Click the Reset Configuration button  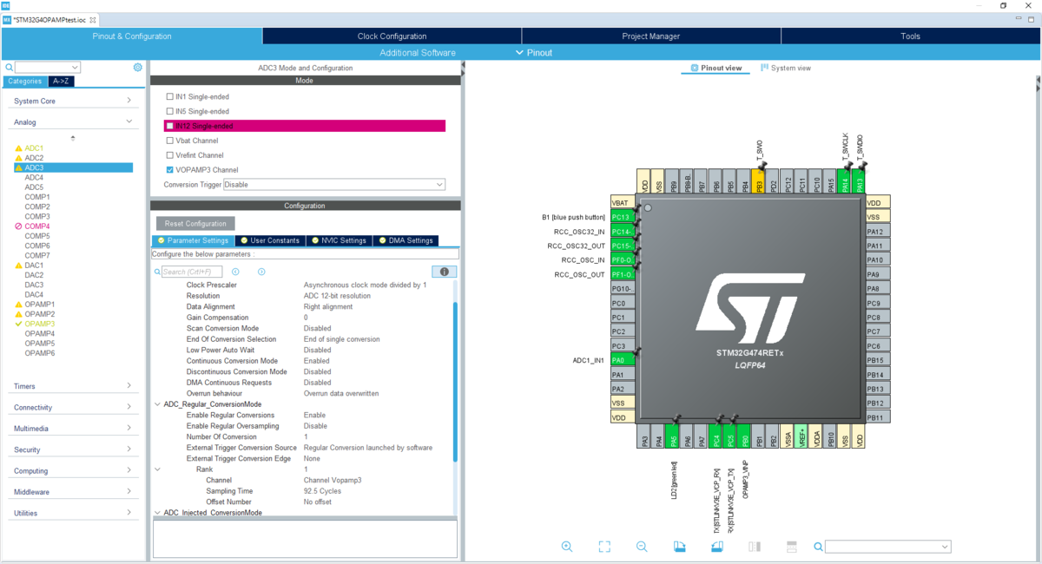point(195,224)
